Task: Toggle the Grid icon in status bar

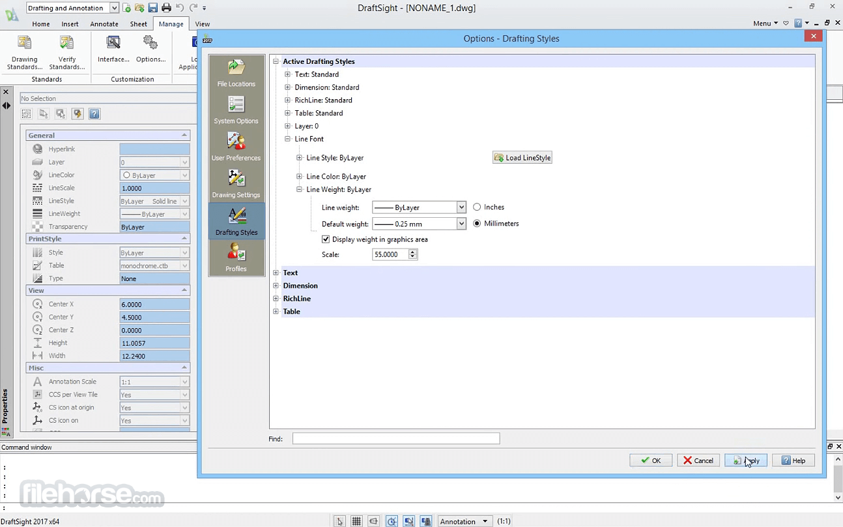Action: coord(356,521)
